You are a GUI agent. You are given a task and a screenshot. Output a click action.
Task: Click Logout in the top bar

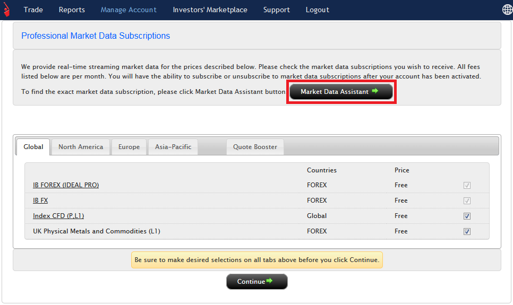pos(318,10)
